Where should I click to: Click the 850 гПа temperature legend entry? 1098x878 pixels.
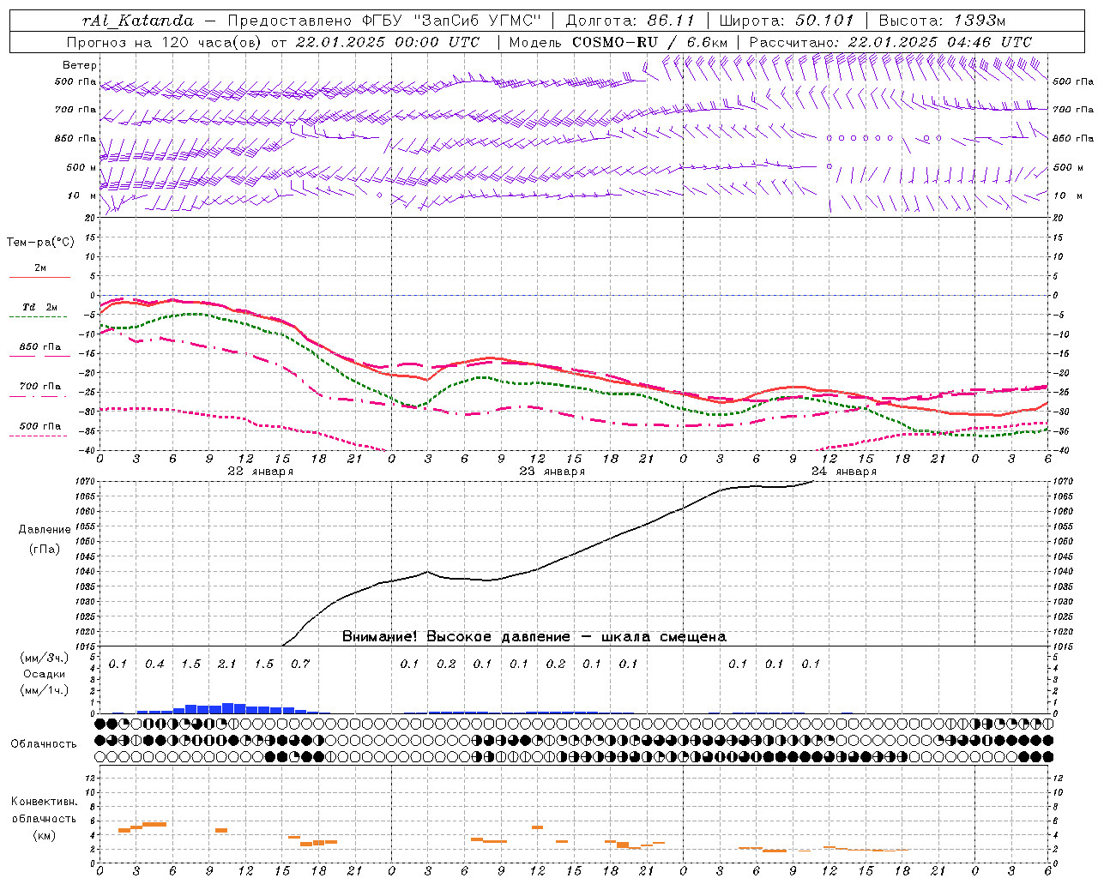point(40,347)
